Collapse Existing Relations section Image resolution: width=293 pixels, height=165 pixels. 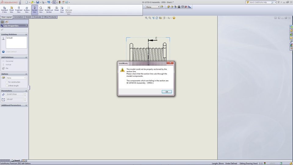pos(26,35)
